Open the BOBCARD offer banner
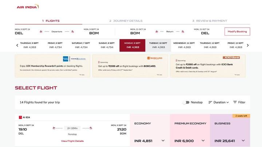This screenshot has width=262, height=147. coord(130,66)
